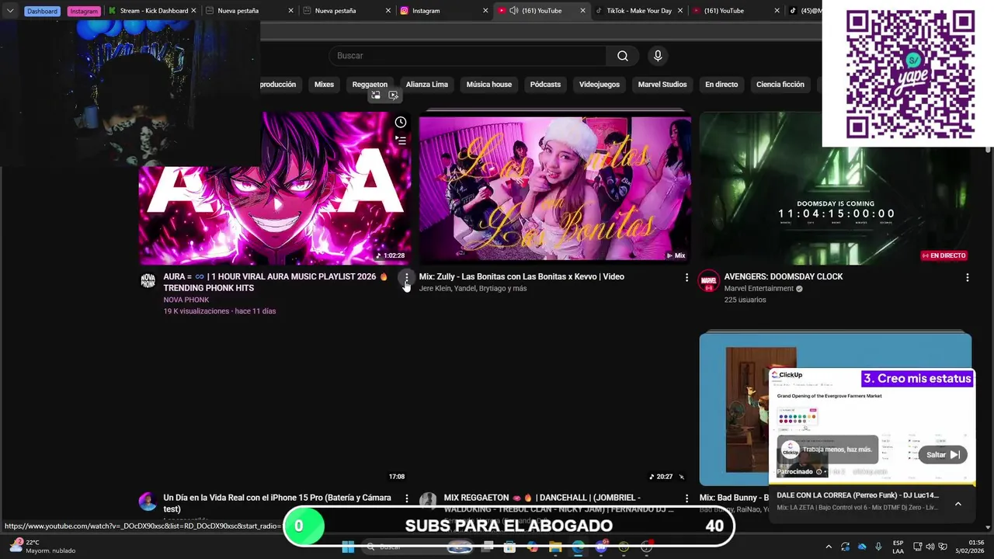
Task: Open three-dot menu for Avengers Doomsday Clock
Action: (x=967, y=277)
